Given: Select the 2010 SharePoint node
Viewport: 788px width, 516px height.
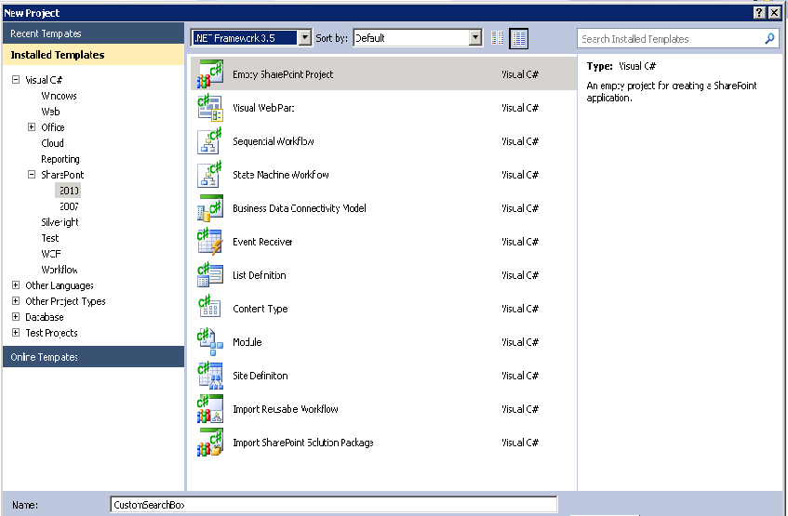Looking at the screenshot, I should click(x=69, y=191).
